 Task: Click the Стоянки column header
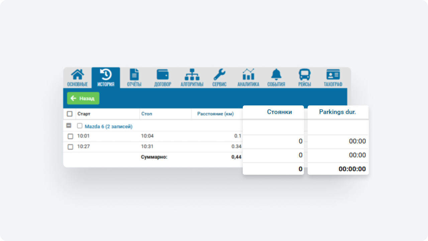click(279, 112)
